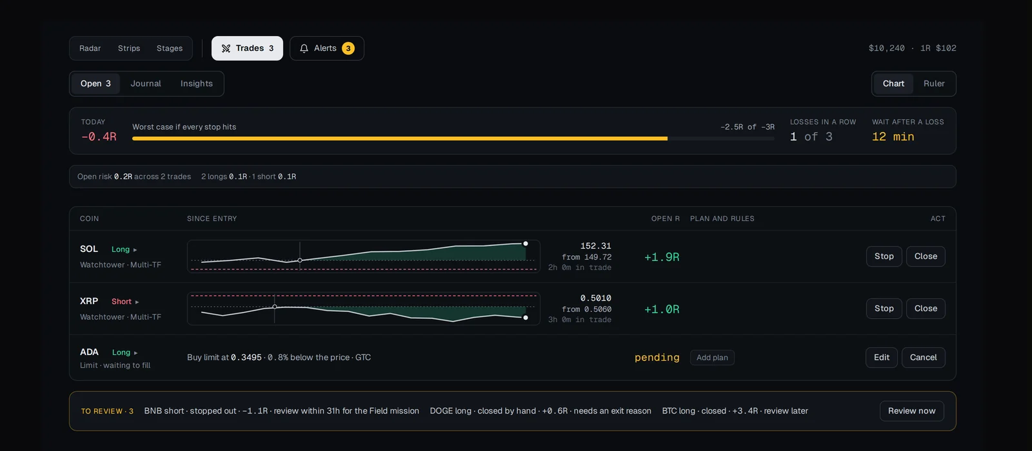1032x451 pixels.
Task: Click the ADA pending status
Action: pos(657,358)
